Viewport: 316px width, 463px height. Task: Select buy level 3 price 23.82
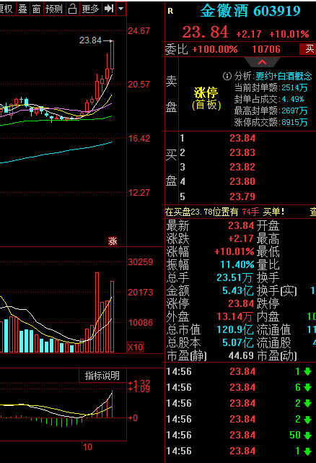coord(242,167)
